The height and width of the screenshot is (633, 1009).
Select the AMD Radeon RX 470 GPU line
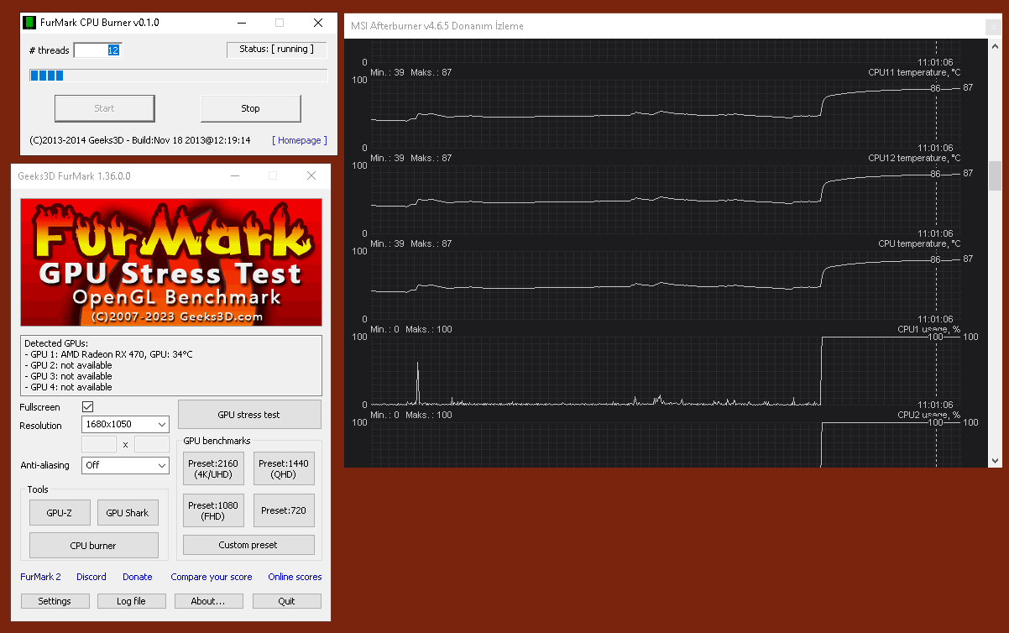[x=109, y=354]
